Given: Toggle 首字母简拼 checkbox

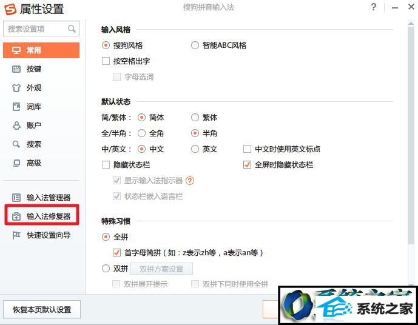Looking at the screenshot, I should tap(116, 252).
